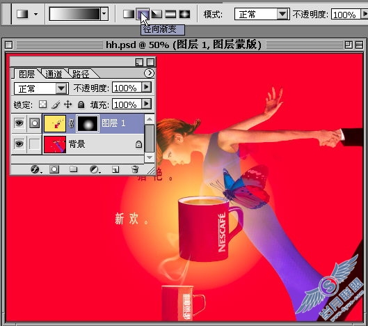Select the reflected gradient type

pyautogui.click(x=170, y=14)
